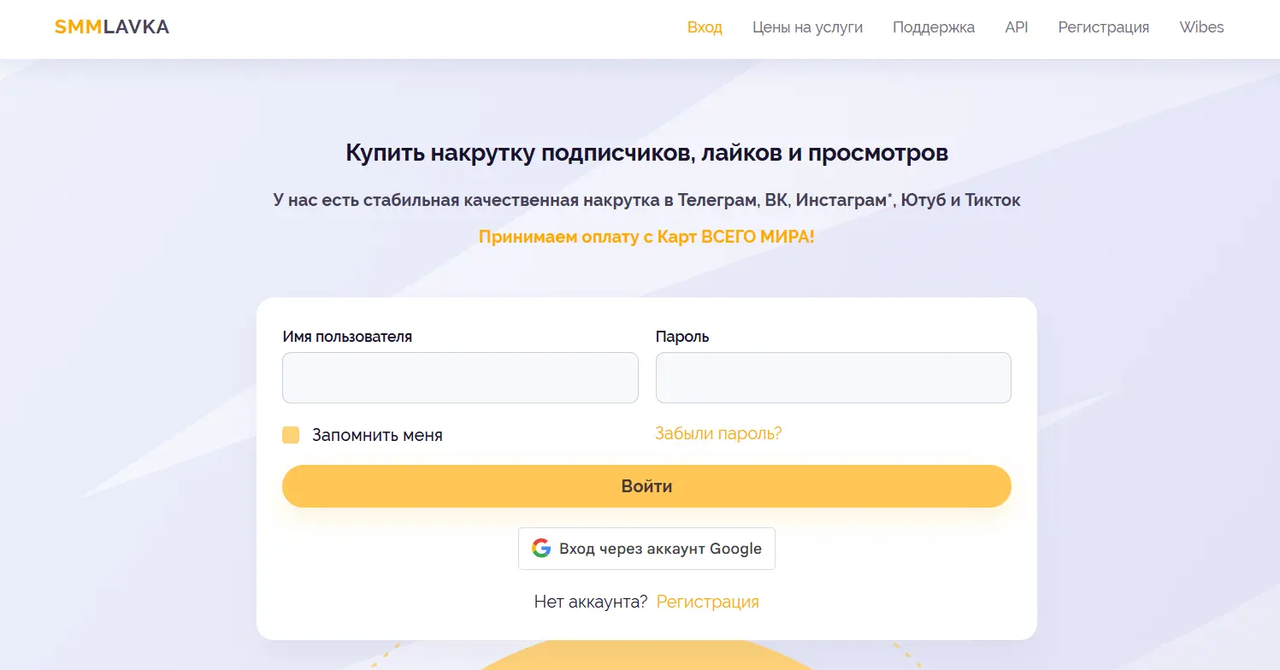Click Регистрация link beside Нет аккаунта?
This screenshot has width=1280, height=670.
707,602
